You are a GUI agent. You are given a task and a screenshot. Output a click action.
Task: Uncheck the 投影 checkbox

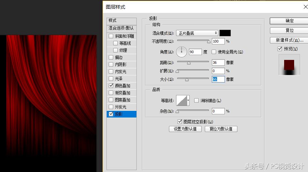pos(111,114)
